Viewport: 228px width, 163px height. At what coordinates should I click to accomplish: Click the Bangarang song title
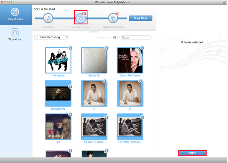coord(58,109)
